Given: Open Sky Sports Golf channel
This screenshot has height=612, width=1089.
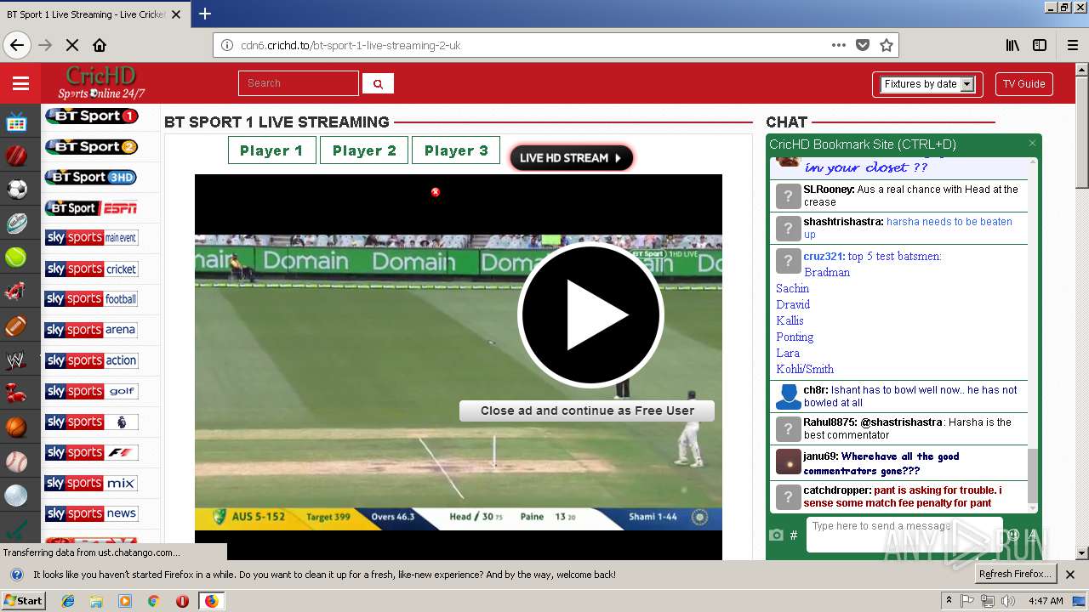Looking at the screenshot, I should pos(91,391).
